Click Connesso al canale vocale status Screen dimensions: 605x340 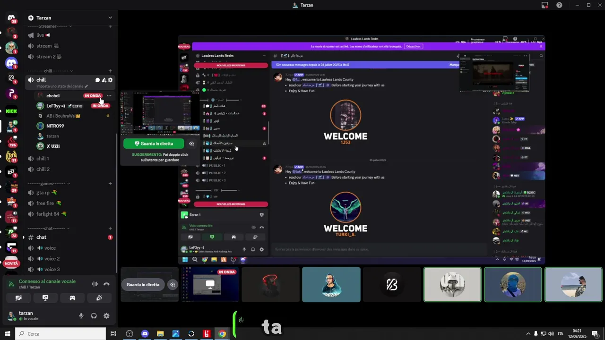47,281
